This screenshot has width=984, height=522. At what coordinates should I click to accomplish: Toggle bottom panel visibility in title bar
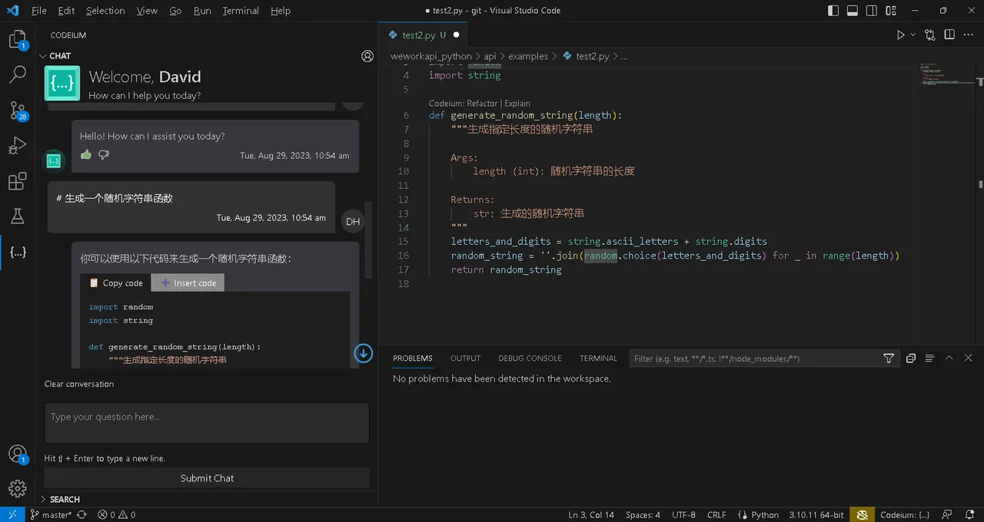coord(853,11)
